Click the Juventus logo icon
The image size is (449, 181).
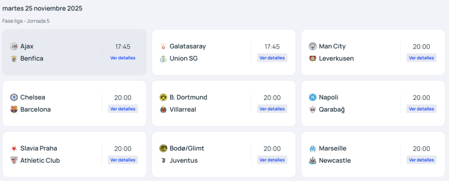click(163, 160)
